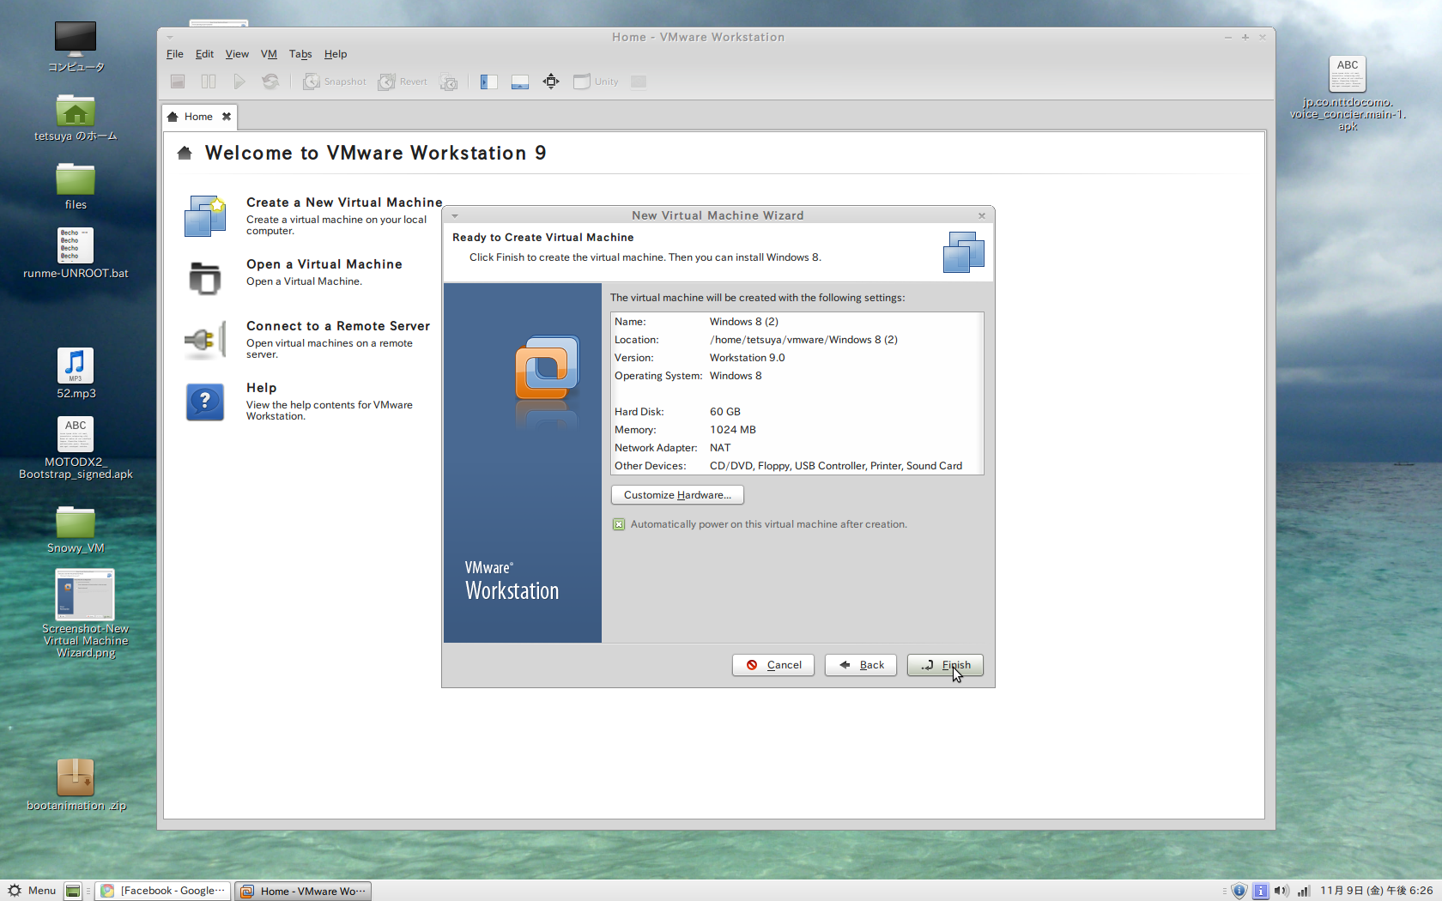1442x901 pixels.
Task: Toggle the library sidebar view icon
Action: 489,82
